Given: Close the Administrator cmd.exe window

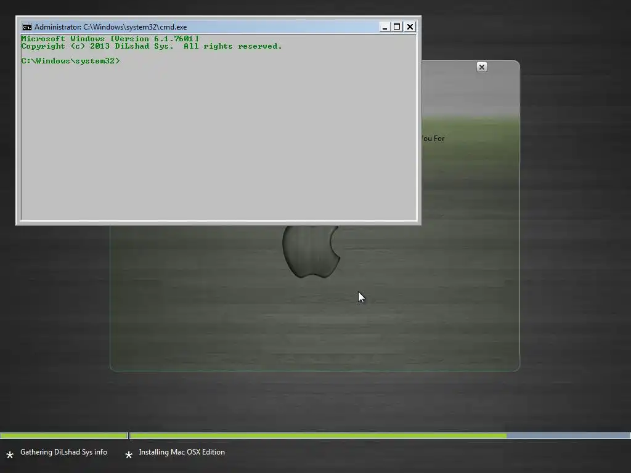Looking at the screenshot, I should (410, 27).
